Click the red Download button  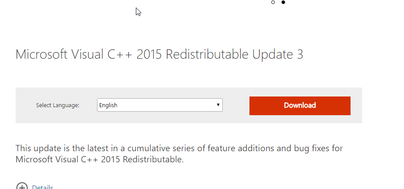click(x=300, y=106)
